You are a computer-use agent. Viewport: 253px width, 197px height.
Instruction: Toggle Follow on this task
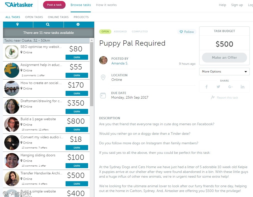pos(187,32)
